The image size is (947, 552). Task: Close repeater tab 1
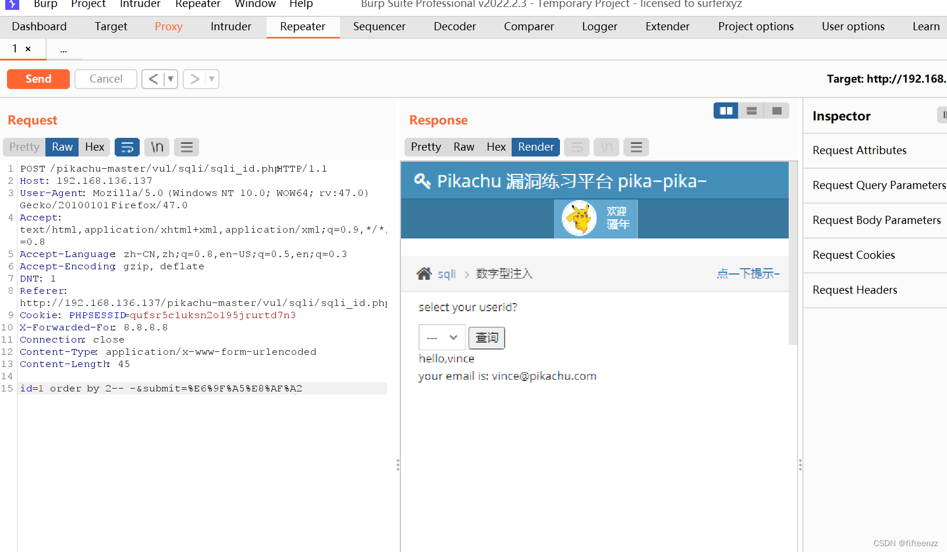click(x=28, y=49)
